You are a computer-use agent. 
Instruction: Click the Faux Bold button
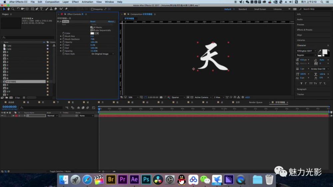301,83
